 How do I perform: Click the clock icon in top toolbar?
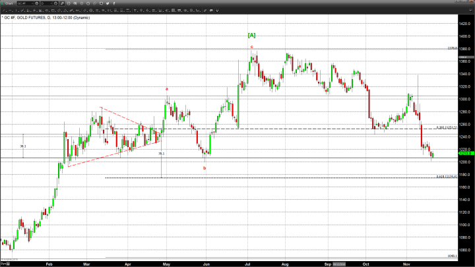click(88, 3)
